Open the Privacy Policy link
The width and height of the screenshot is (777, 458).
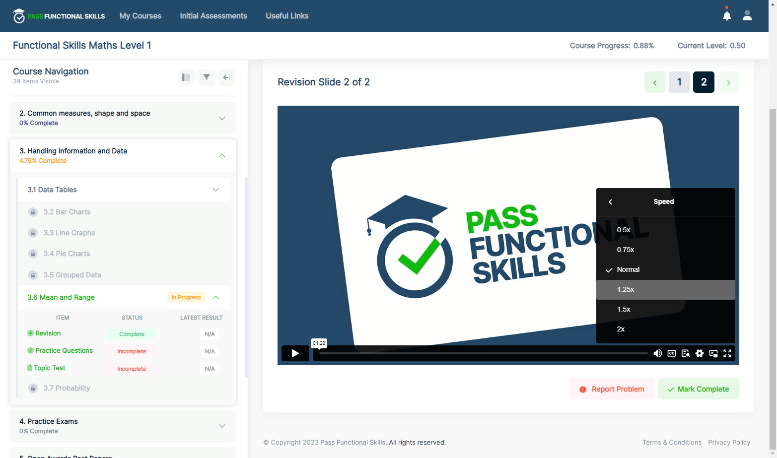pyautogui.click(x=729, y=443)
